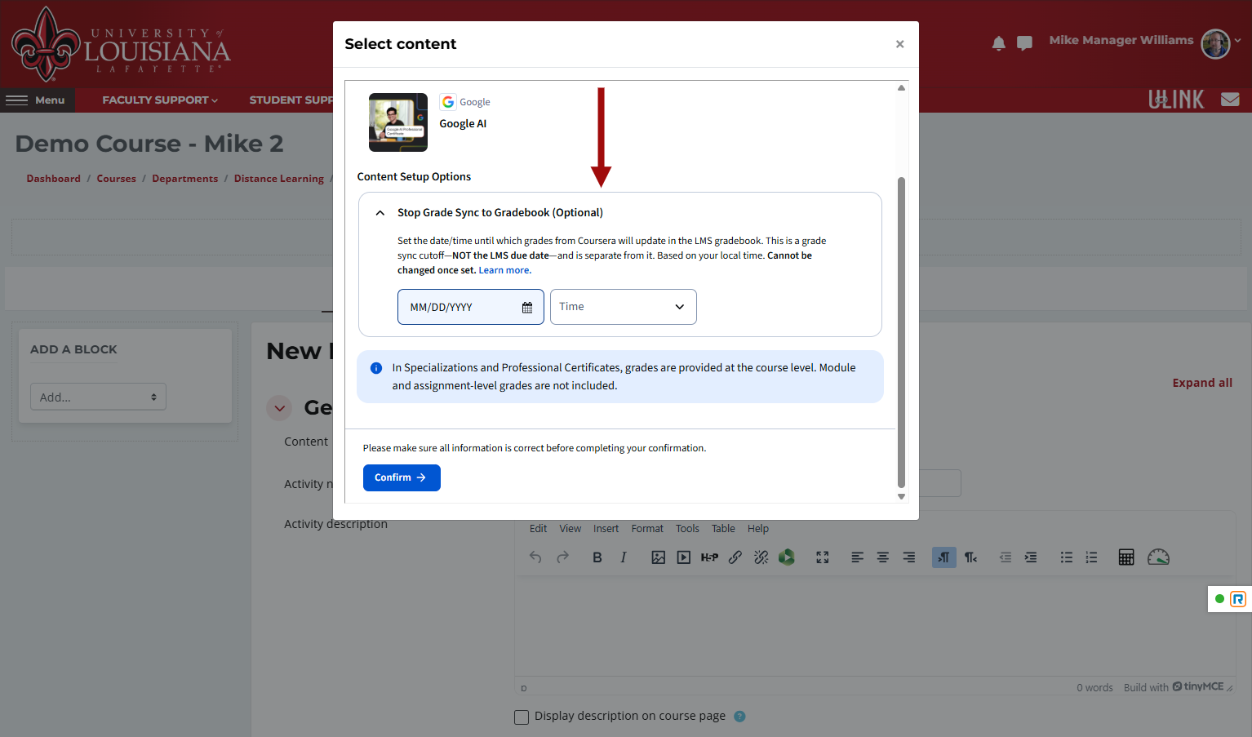Viewport: 1252px width, 737px height.
Task: Open the Faculty Support menu
Action: coord(160,100)
